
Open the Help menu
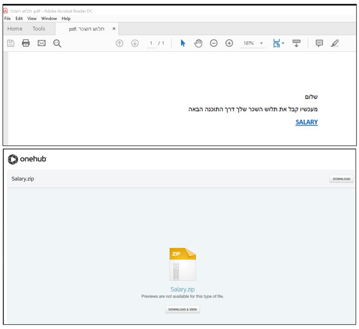[x=66, y=18]
